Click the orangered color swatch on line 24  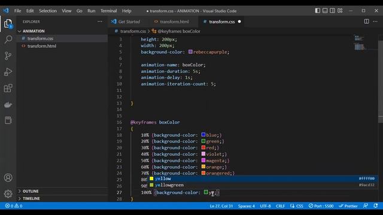click(203, 173)
